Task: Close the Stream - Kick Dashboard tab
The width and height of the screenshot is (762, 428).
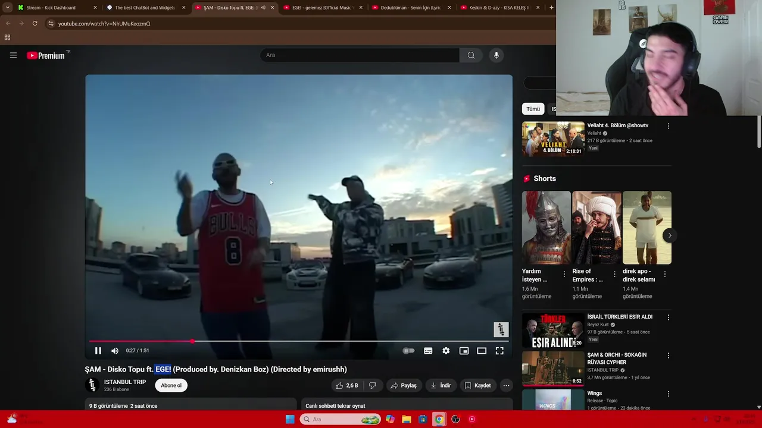Action: (95, 8)
